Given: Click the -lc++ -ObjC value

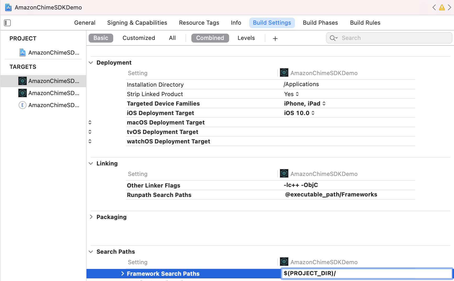Looking at the screenshot, I should tap(301, 185).
